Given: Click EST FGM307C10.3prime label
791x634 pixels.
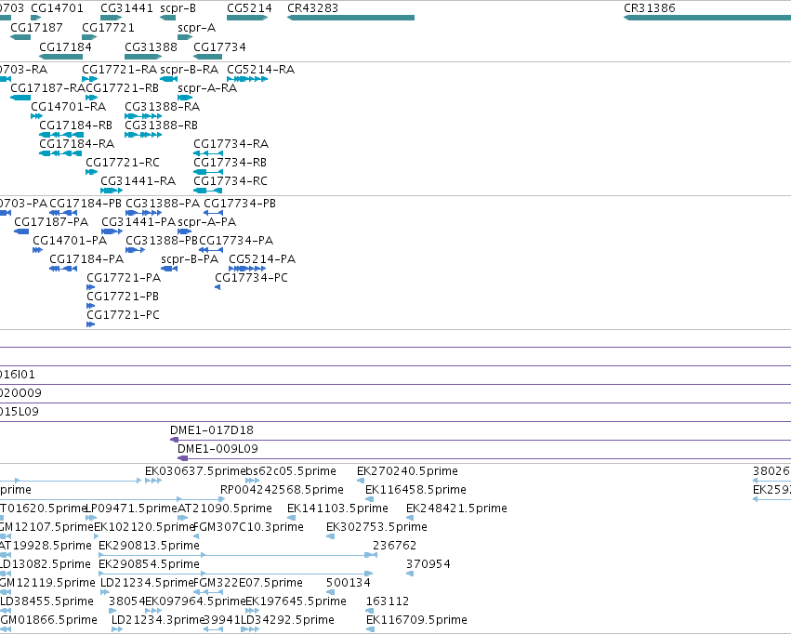Looking at the screenshot, I should tap(249, 528).
